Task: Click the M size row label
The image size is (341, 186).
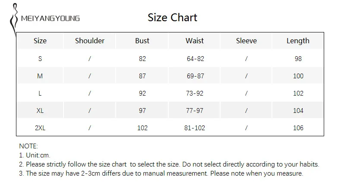Action: pos(40,76)
